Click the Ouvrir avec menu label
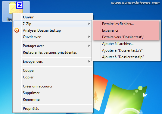 tap(32, 37)
